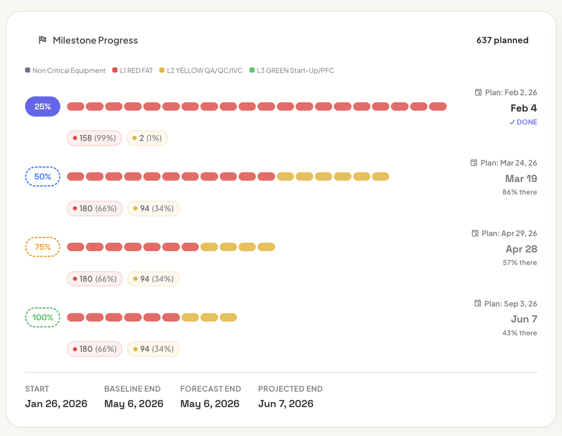The height and width of the screenshot is (436, 562).
Task: Select the 50% milestone badge
Action: [x=43, y=177]
